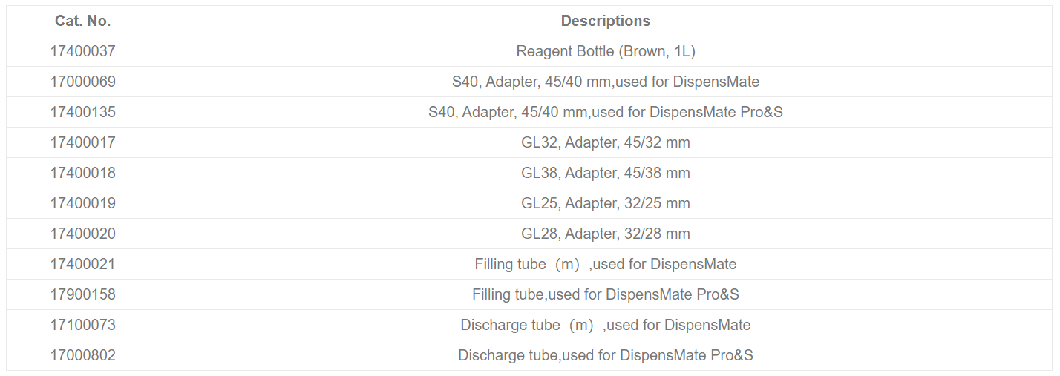
Task: Select catalog number 17400037
Action: click(83, 51)
